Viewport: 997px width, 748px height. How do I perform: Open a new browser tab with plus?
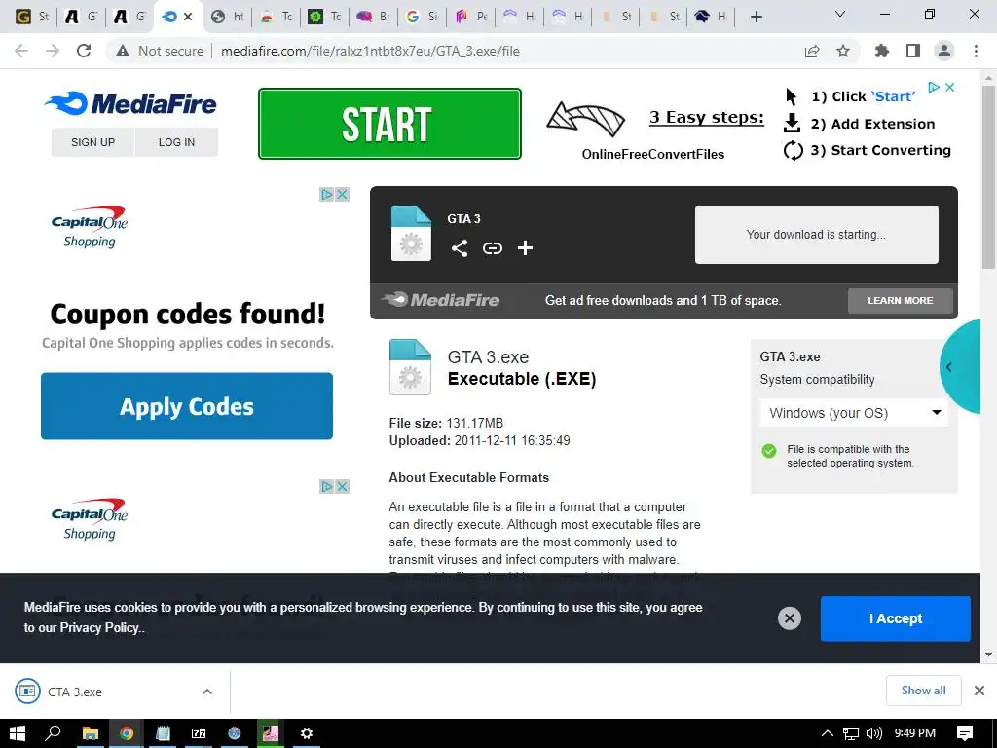coord(756,18)
